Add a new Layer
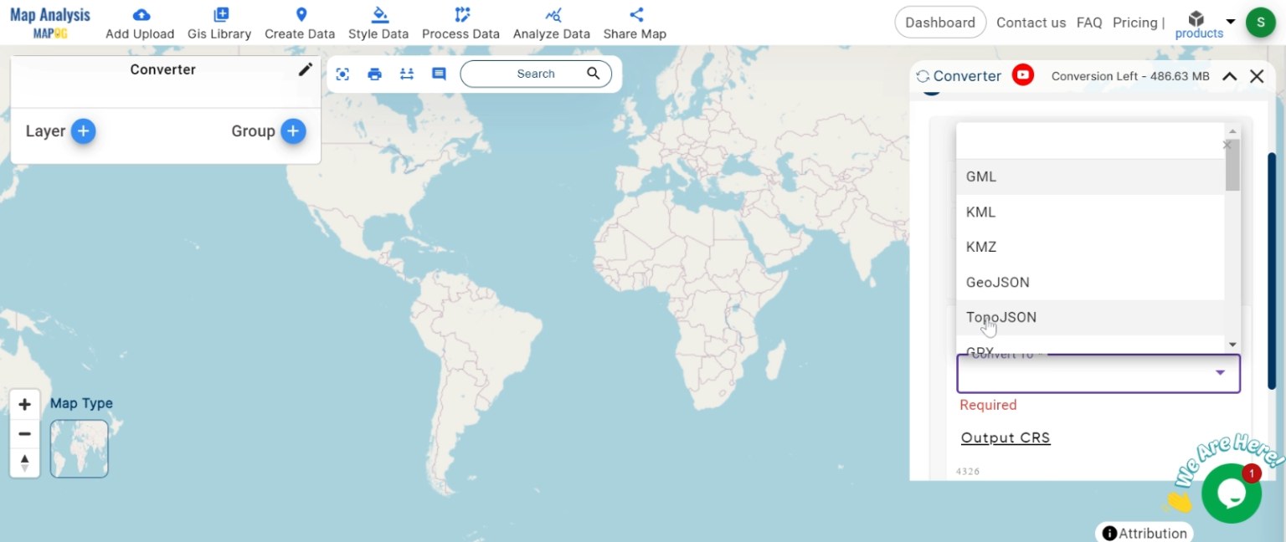The image size is (1286, 542). (83, 131)
